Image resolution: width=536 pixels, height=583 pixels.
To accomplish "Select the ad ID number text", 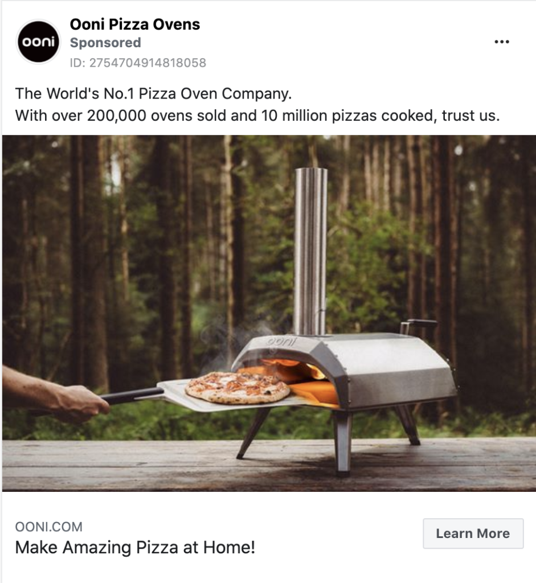I will click(138, 63).
